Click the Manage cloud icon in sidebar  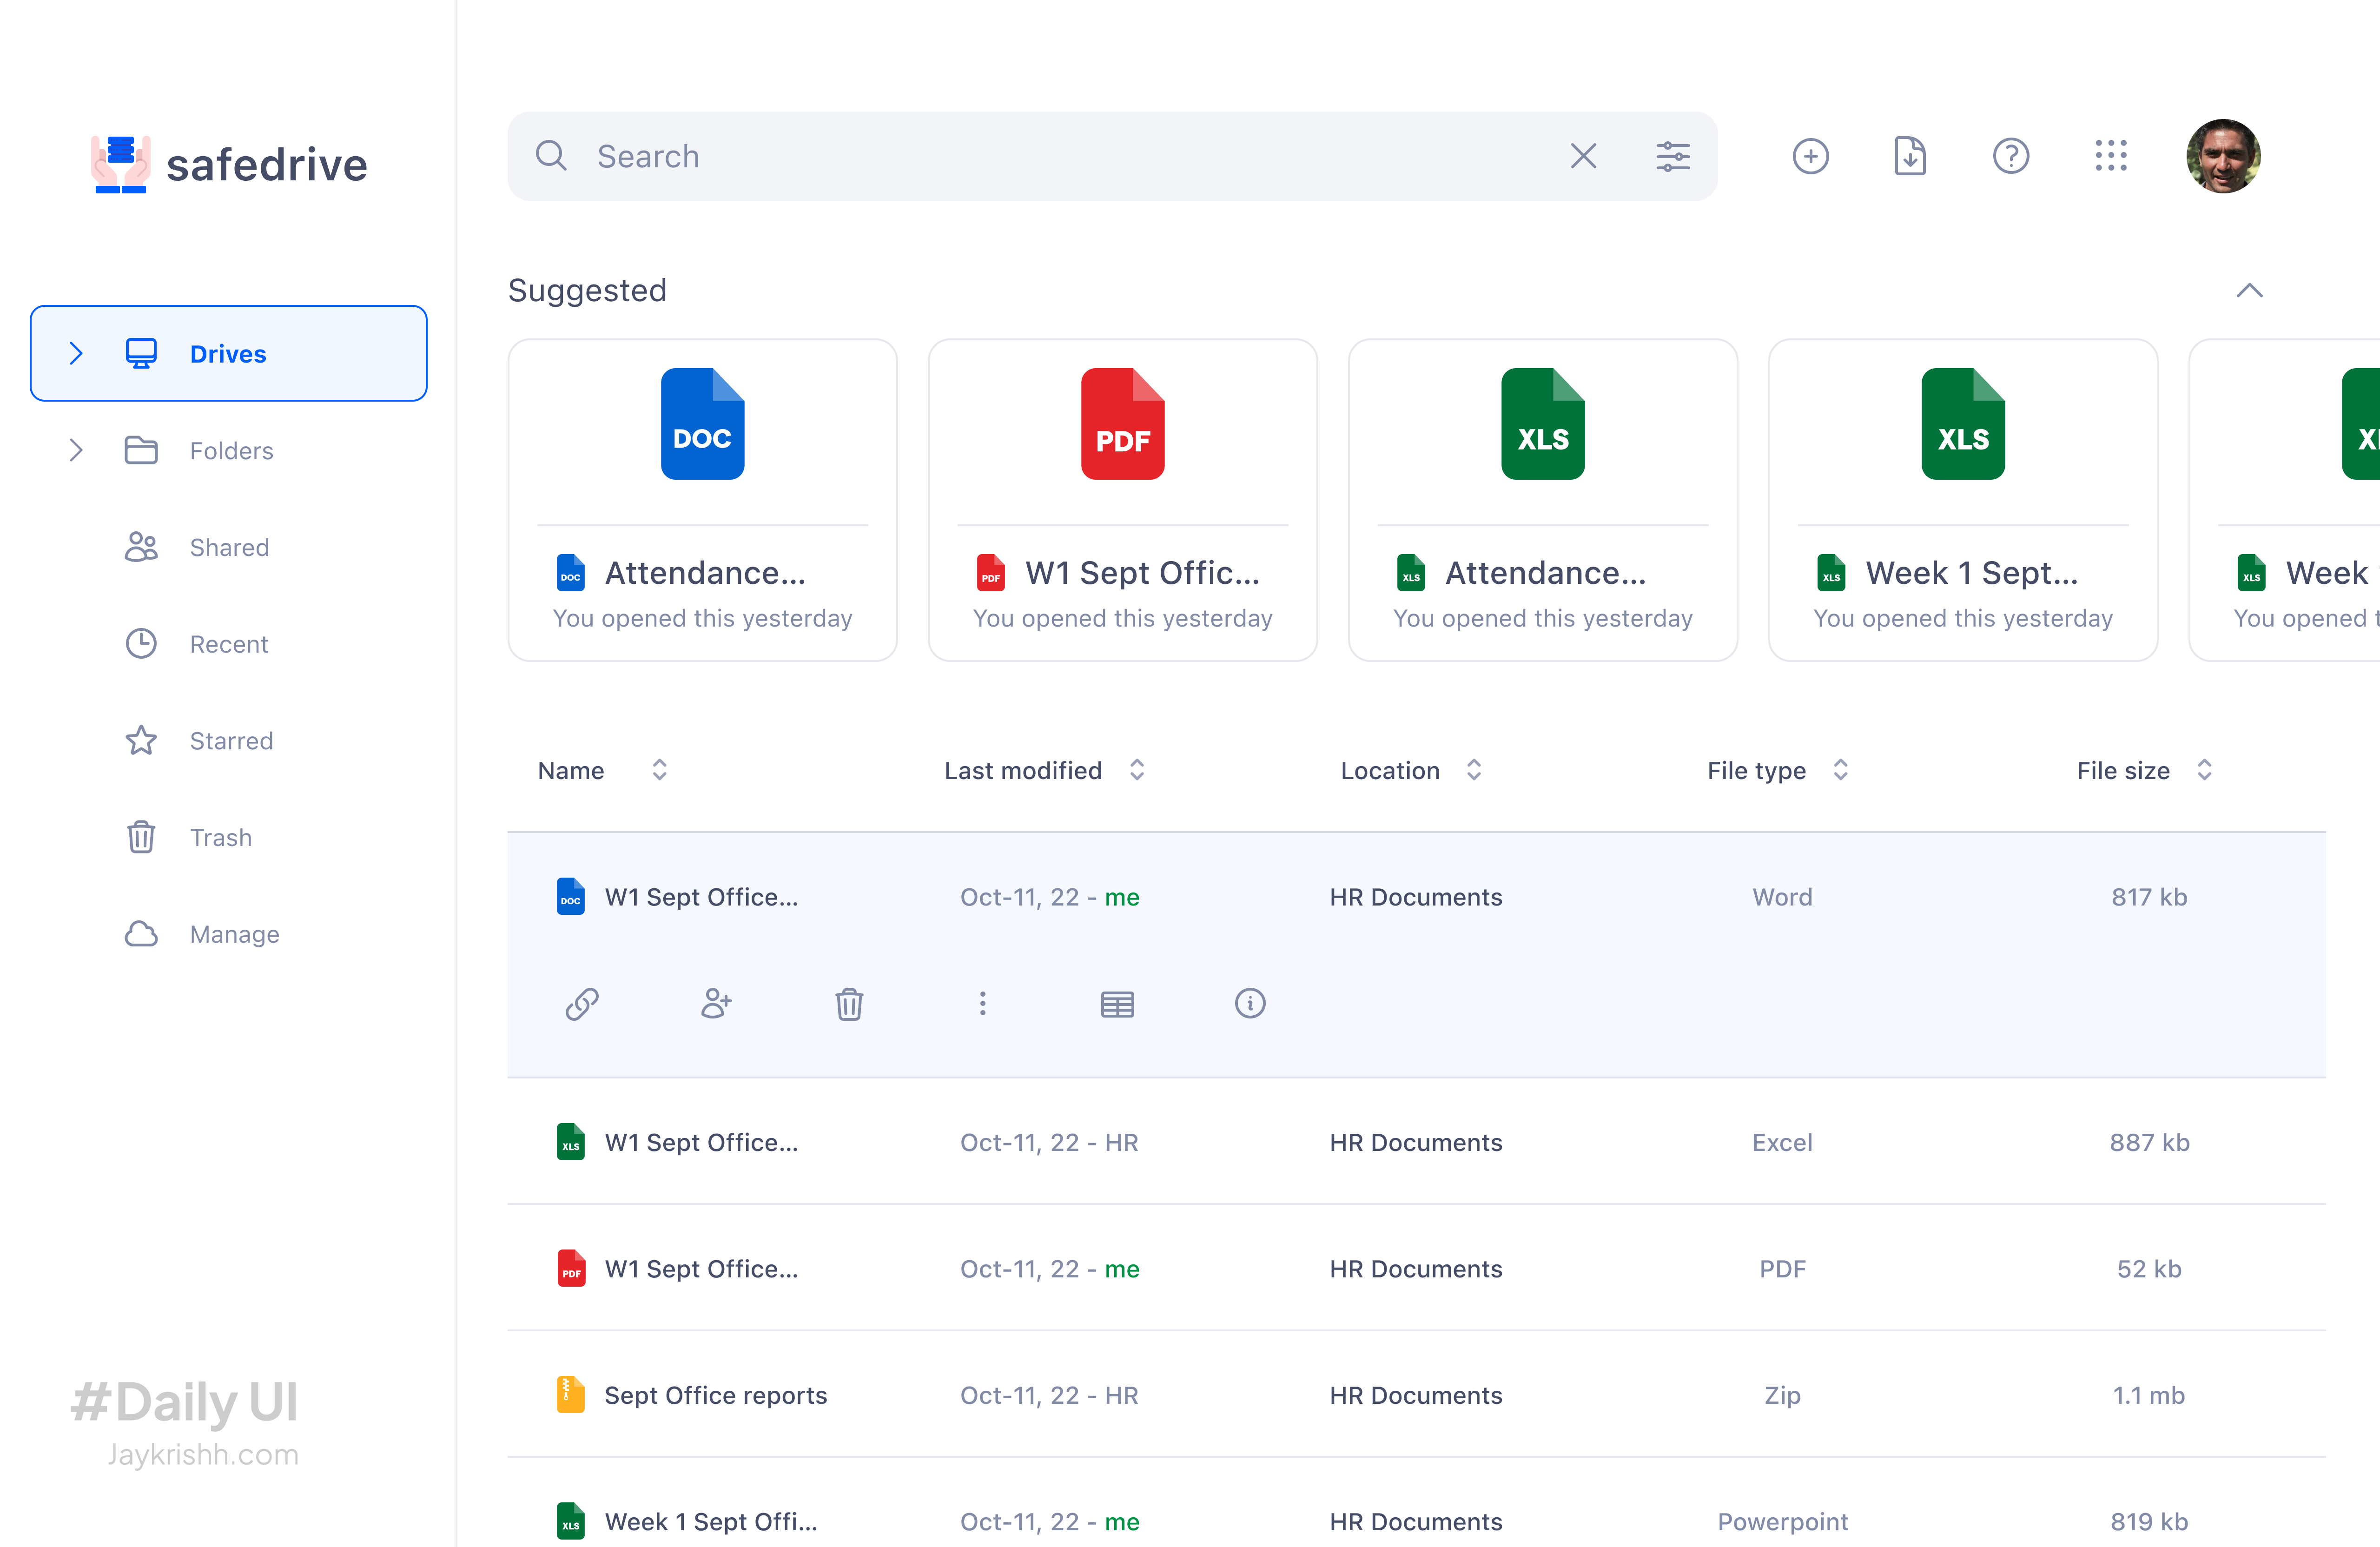141,934
